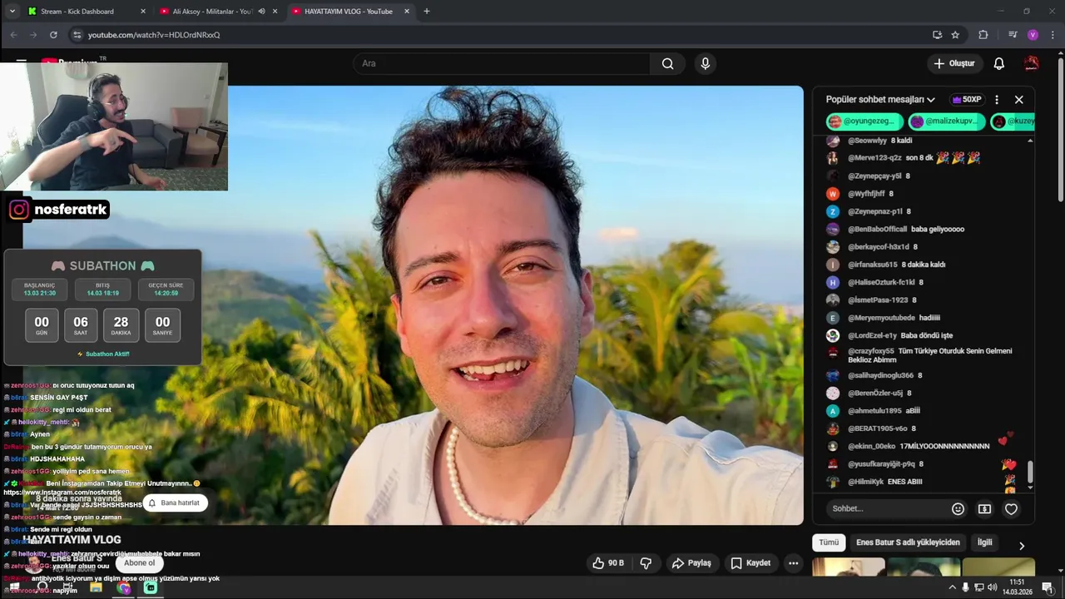Select the İlgili filter chip
The image size is (1065, 599).
tap(984, 542)
